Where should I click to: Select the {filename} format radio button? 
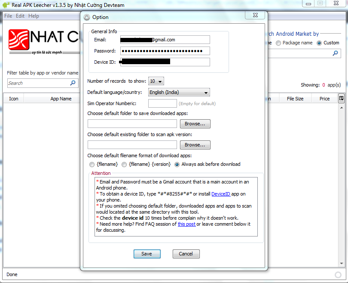(x=92, y=165)
